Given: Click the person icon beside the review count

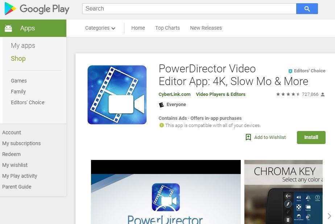Looking at the screenshot, I should click(322, 94).
